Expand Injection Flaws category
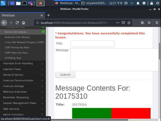 [23, 69]
